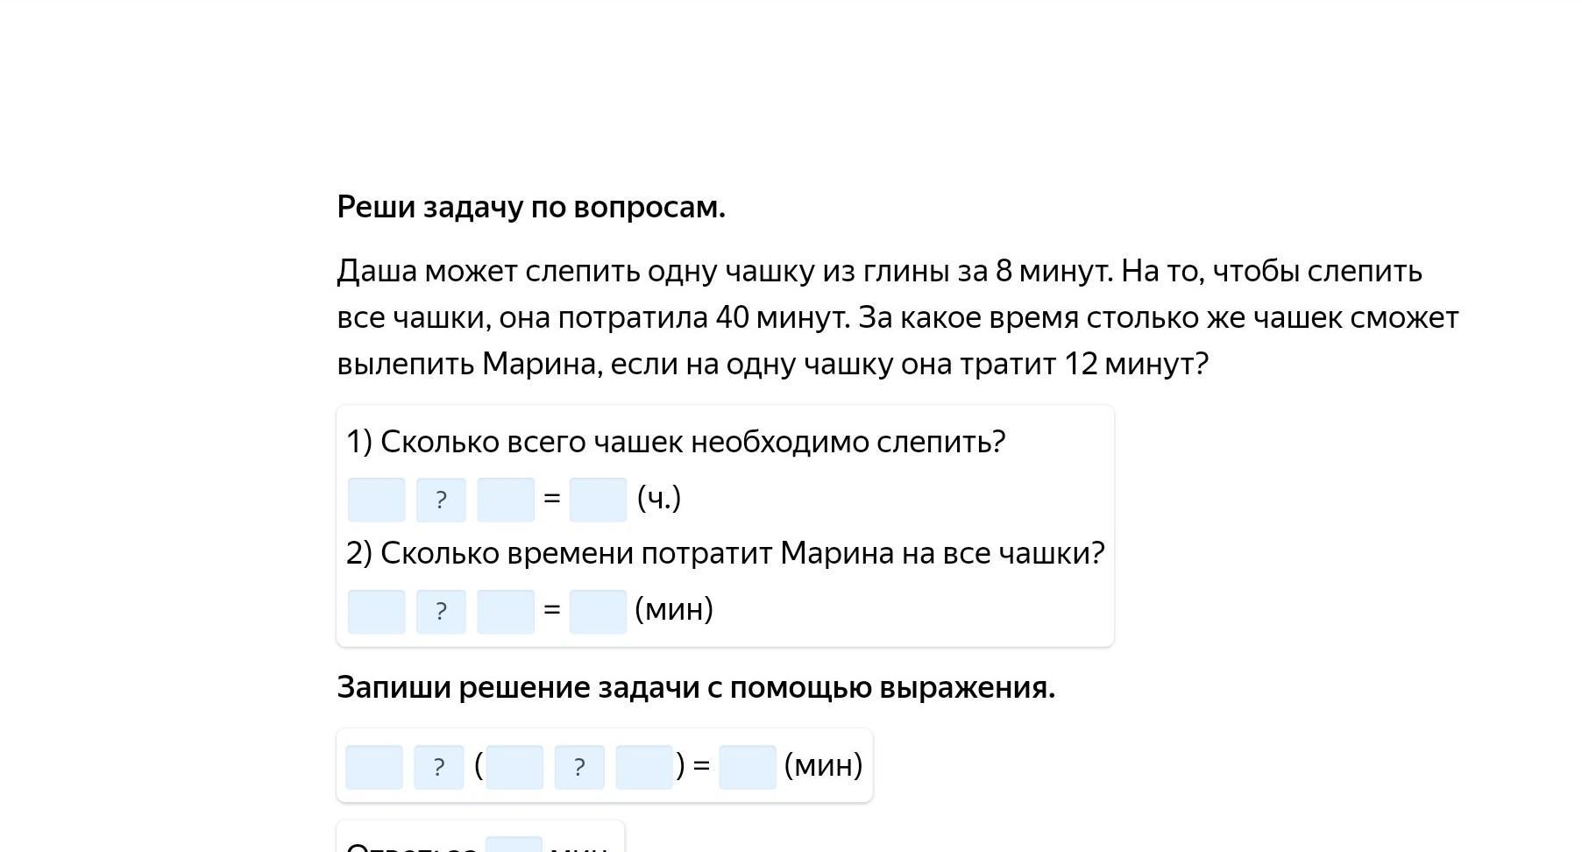Click field right before closing parenthesis
The height and width of the screenshot is (852, 1582).
tap(644, 767)
